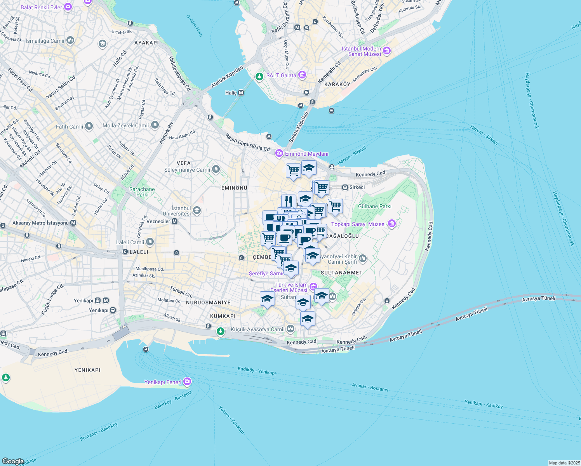Select the Saraçhane Parkı label

click(142, 192)
